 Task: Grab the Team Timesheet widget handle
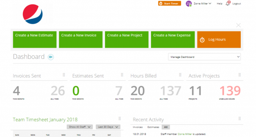tap(120, 119)
